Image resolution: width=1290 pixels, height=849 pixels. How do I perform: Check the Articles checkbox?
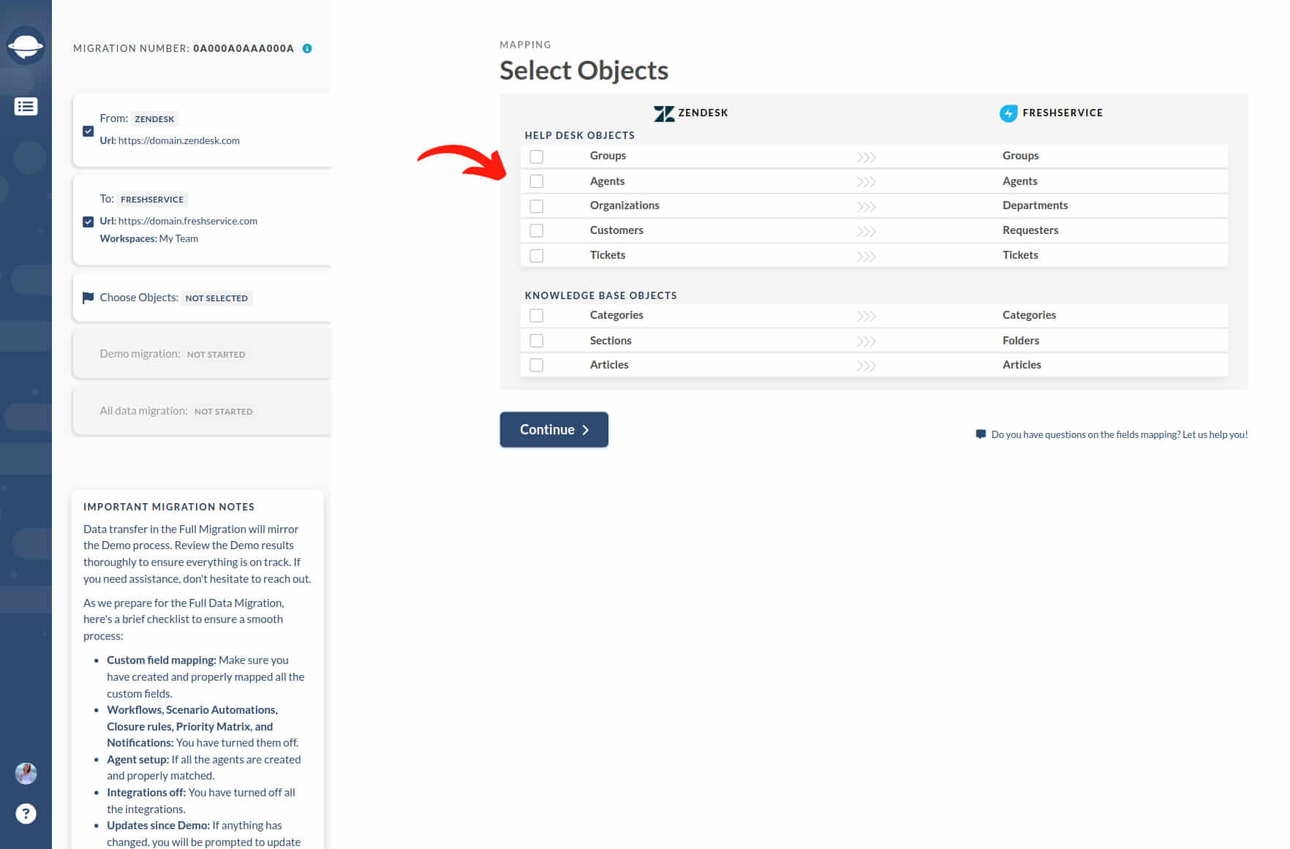[537, 365]
